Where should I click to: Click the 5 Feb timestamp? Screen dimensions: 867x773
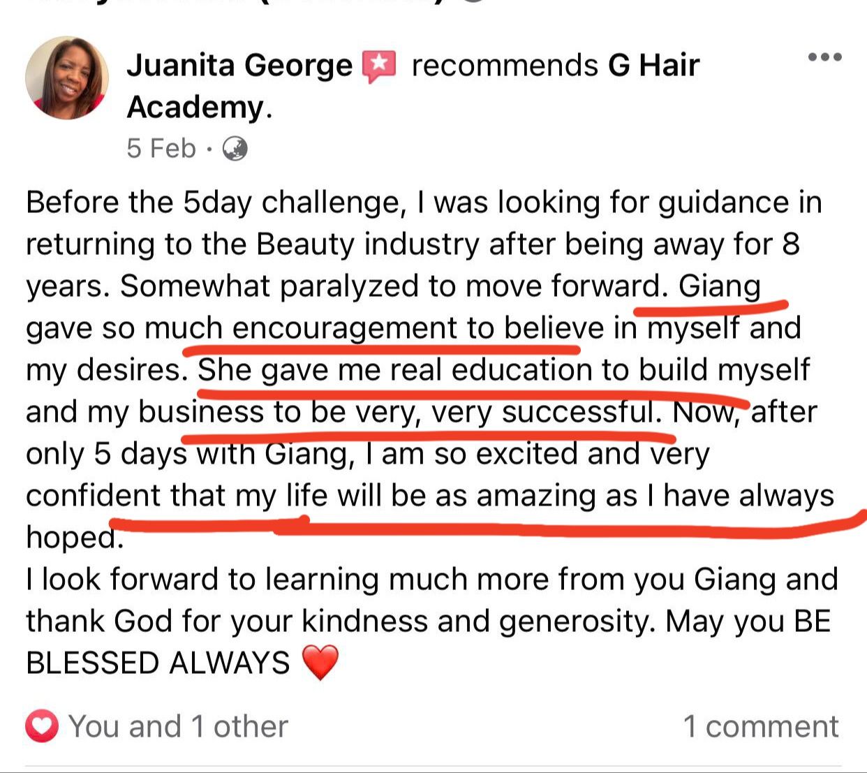[161, 148]
